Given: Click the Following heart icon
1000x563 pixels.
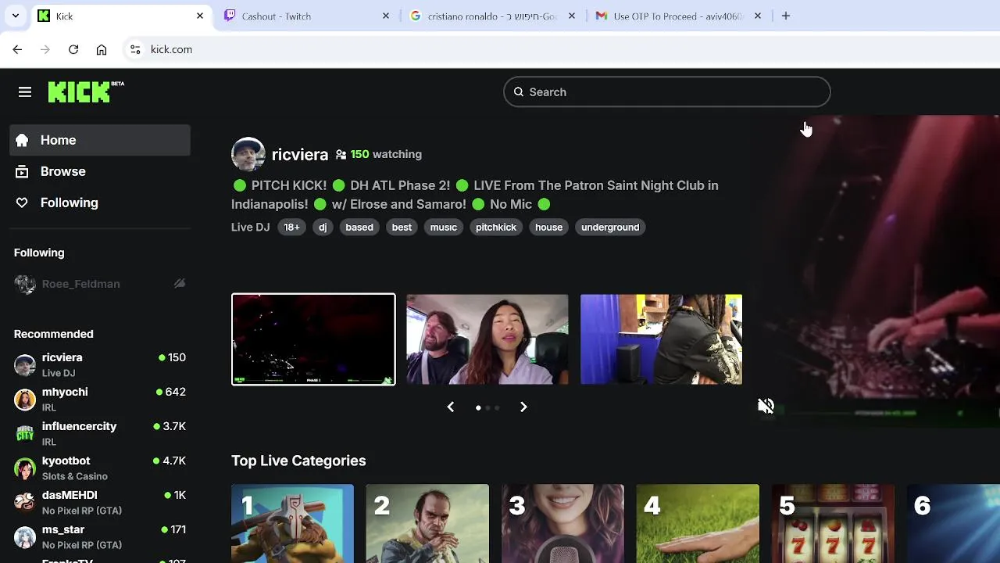Looking at the screenshot, I should pos(22,203).
